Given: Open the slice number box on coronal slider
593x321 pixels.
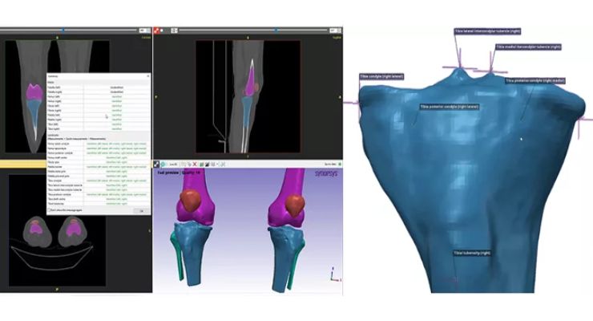Looking at the screenshot, I should click(143, 30).
